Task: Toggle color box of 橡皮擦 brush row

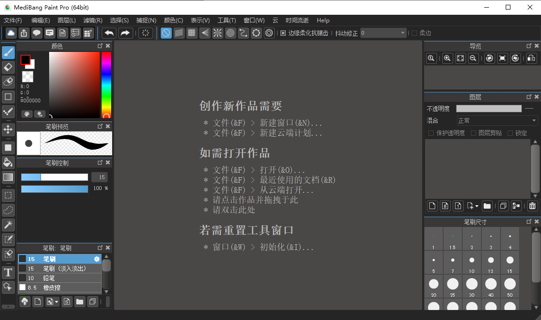Action: (x=22, y=287)
